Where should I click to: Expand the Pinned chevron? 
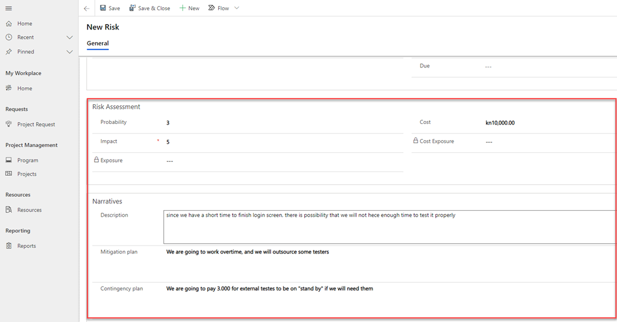pyautogui.click(x=69, y=52)
